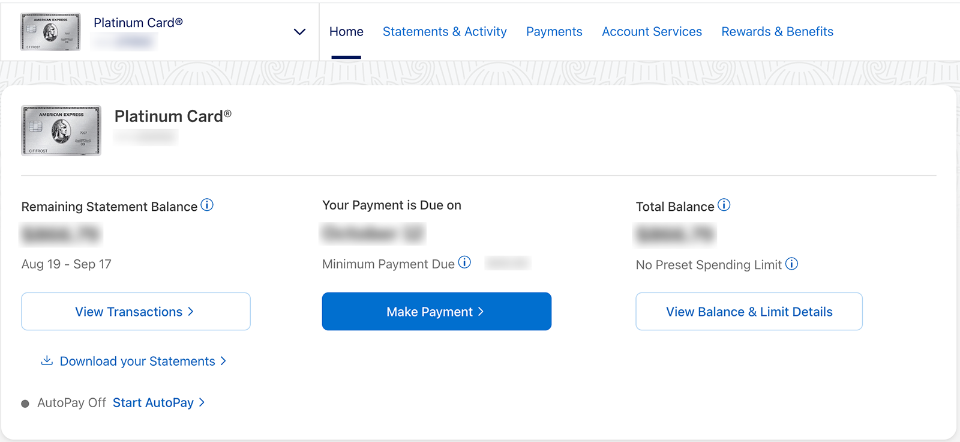Click the small Platinum Card image in header
The height and width of the screenshot is (442, 960).
pos(50,32)
